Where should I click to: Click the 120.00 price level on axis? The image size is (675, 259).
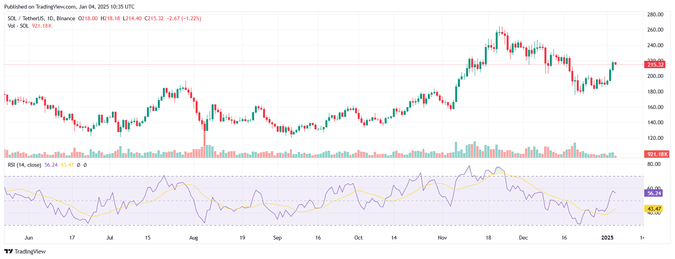click(x=655, y=138)
